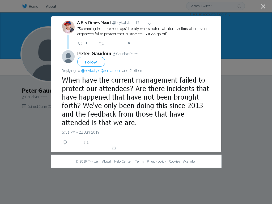Open the @brykotyk mention link
Image resolution: width=272 pixels, height=204 pixels.
[90, 71]
